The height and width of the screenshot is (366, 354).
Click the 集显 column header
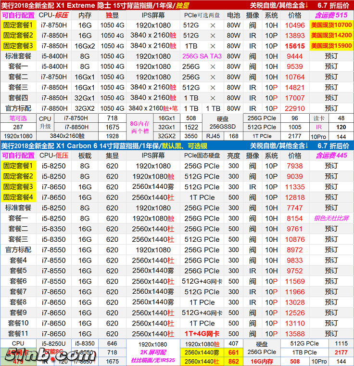pos(112,156)
